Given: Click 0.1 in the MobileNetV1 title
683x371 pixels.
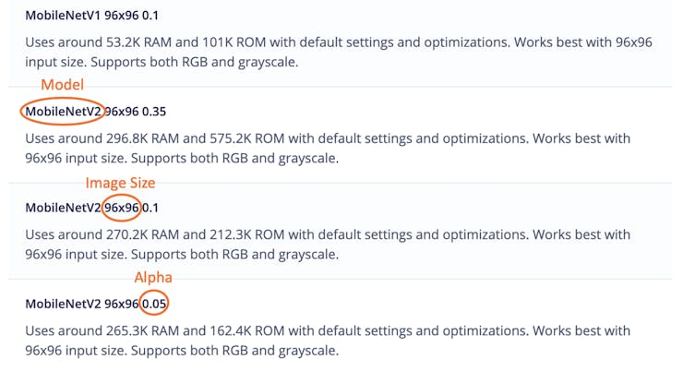Looking at the screenshot, I should coord(150,16).
